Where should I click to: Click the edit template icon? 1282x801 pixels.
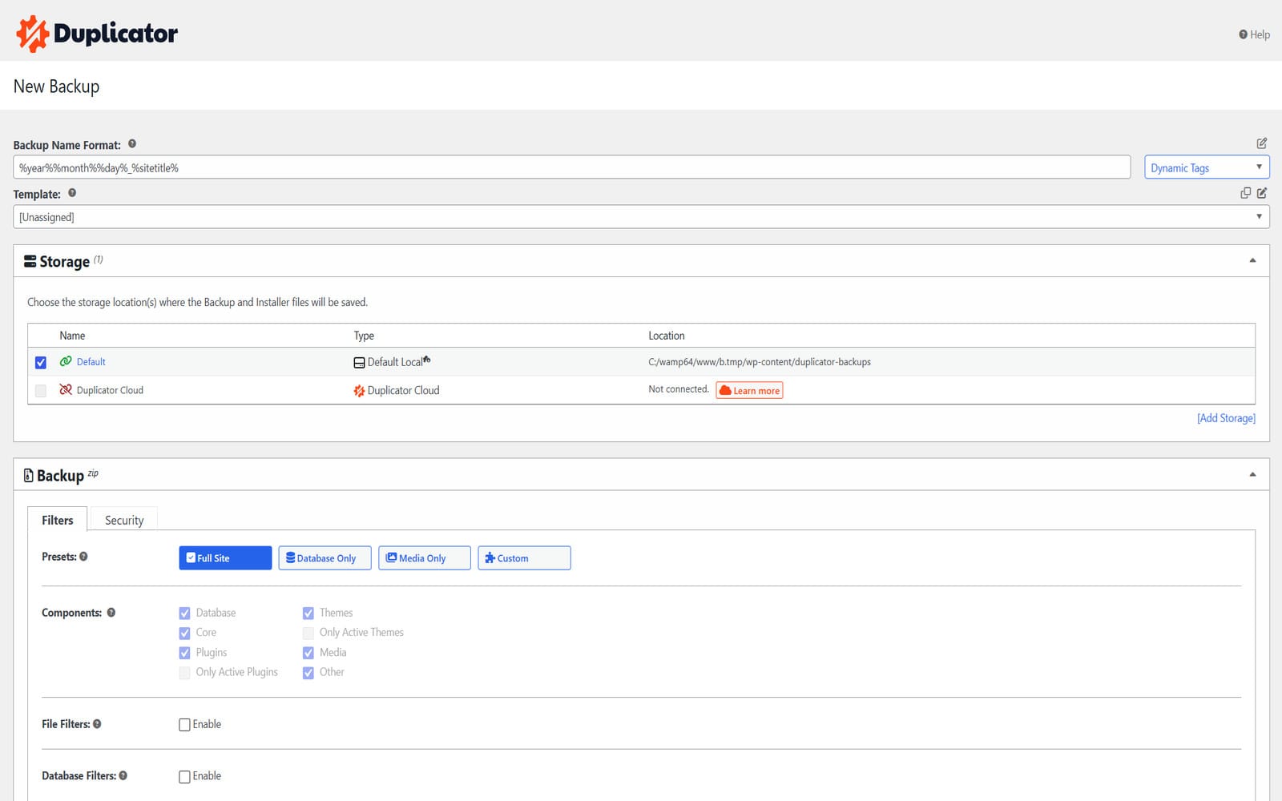tap(1262, 193)
